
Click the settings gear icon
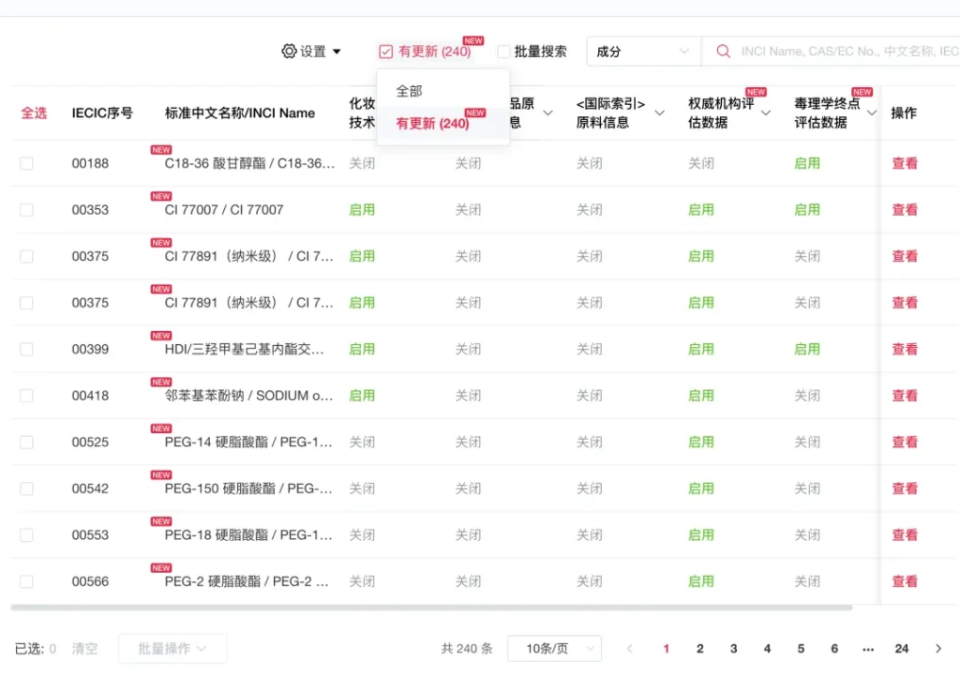tap(289, 52)
